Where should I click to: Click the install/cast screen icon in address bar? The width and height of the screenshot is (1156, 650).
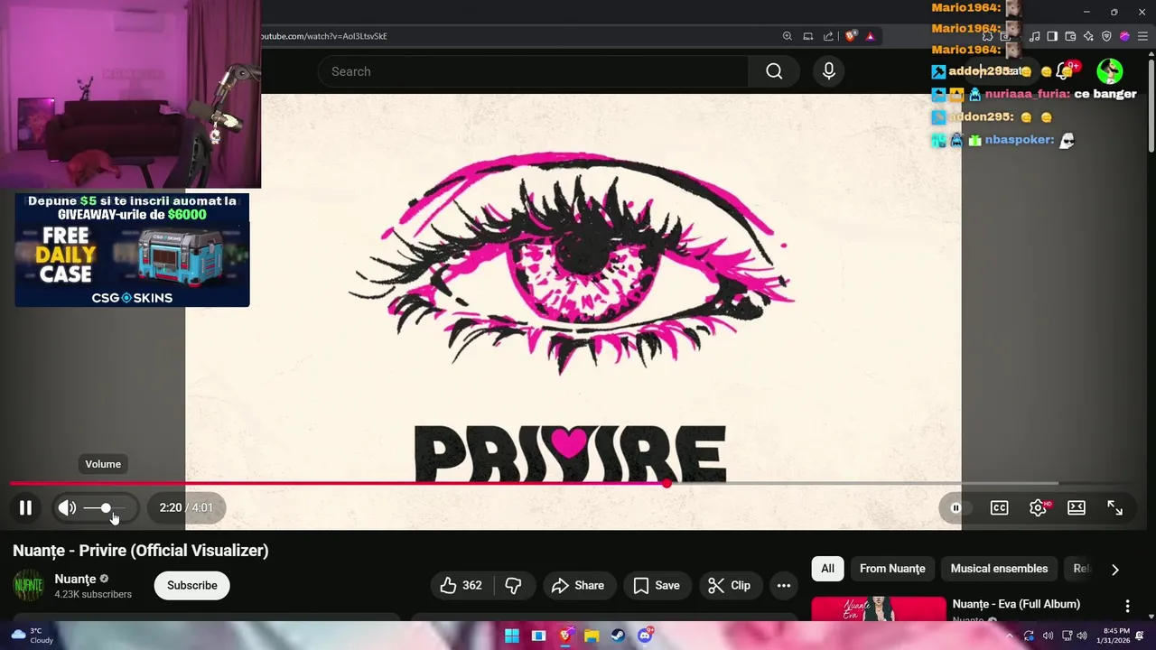(808, 36)
